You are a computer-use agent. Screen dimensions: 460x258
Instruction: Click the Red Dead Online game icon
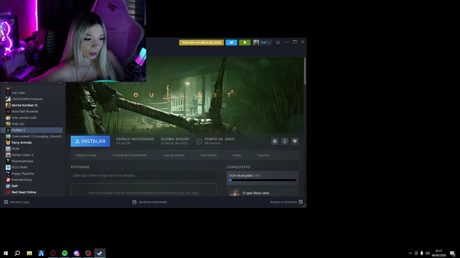pos(8,192)
